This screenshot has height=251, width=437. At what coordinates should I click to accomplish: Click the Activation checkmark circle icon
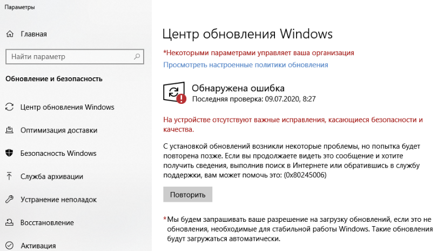click(x=10, y=246)
